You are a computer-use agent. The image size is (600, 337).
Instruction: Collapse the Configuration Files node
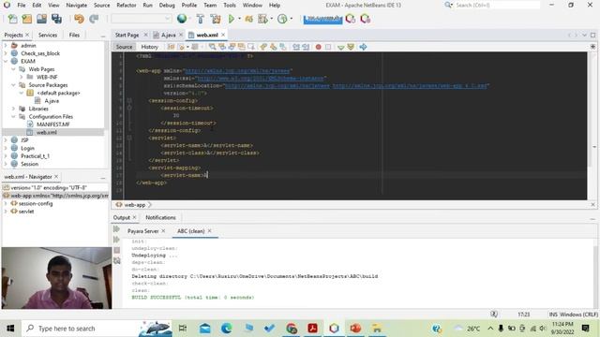[13, 116]
